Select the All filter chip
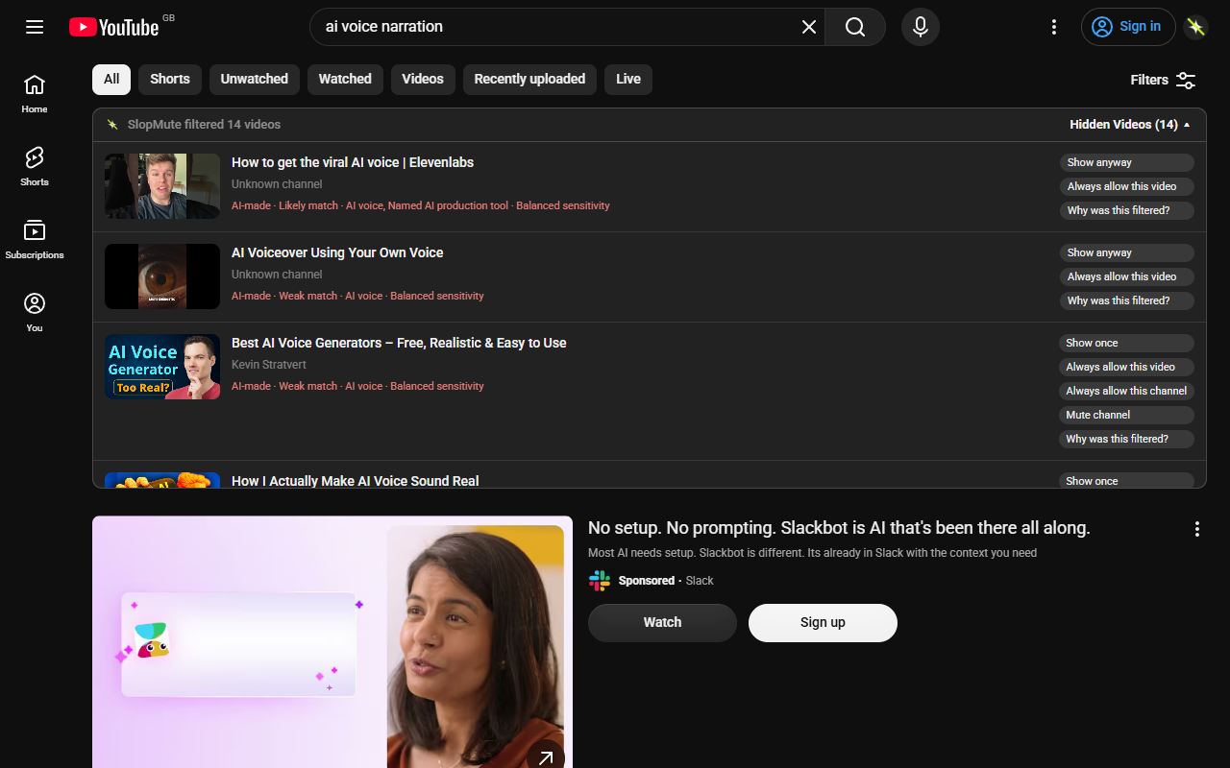Screen dimensions: 1230x768 111,80
